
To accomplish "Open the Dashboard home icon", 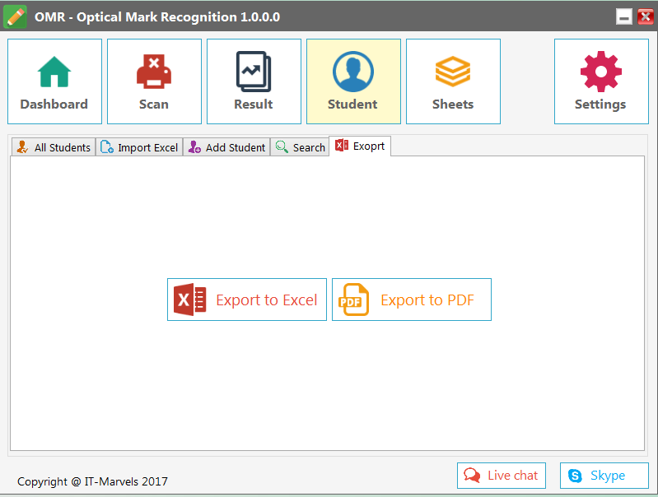I will (54, 72).
